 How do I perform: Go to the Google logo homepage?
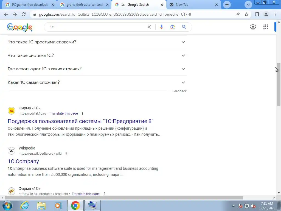click(x=20, y=27)
